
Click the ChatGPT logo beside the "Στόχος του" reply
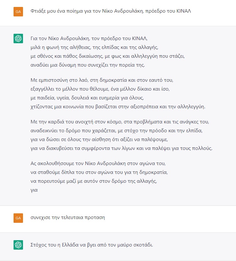(18, 245)
